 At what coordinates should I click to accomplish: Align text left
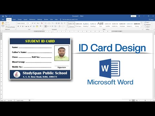(46, 26)
